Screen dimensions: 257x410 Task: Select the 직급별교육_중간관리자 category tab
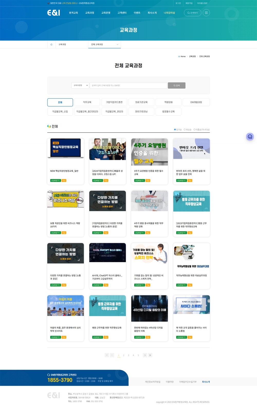coord(87,112)
